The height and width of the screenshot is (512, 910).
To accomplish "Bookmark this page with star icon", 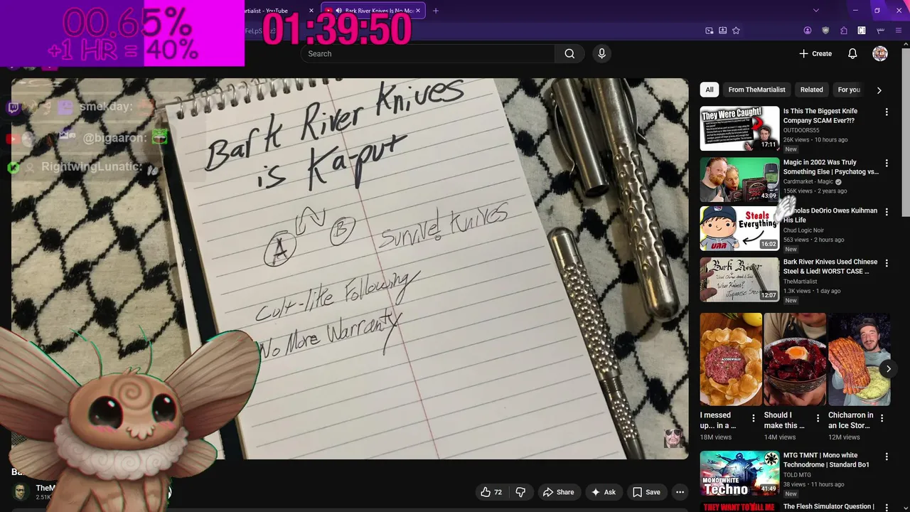I will (x=736, y=31).
